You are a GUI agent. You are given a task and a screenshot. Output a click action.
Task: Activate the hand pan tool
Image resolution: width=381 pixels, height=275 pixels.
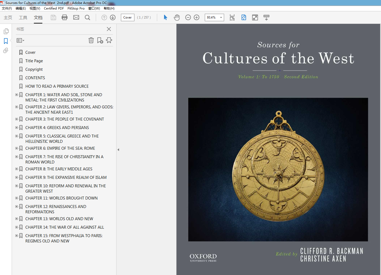click(x=177, y=17)
